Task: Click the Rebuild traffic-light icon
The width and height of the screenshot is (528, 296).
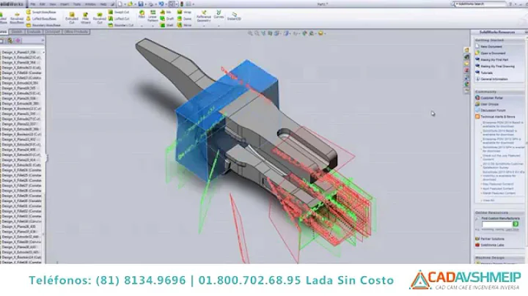Action: click(x=182, y=4)
